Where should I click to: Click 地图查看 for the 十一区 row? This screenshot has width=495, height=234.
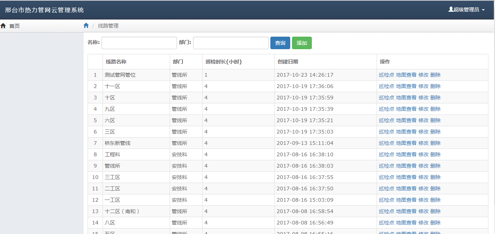[406, 86]
